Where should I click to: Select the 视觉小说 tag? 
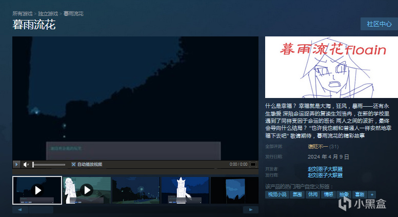[277, 194]
